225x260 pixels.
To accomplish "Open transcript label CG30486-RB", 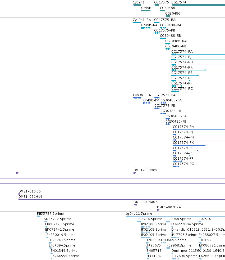I will click(176, 46).
